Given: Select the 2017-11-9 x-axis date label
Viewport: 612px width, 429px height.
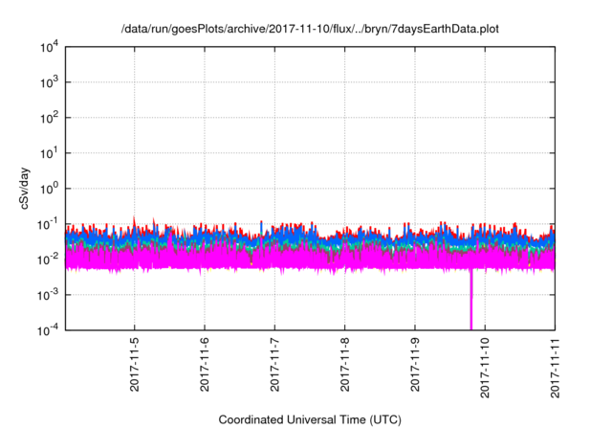Looking at the screenshot, I should coord(414,365).
